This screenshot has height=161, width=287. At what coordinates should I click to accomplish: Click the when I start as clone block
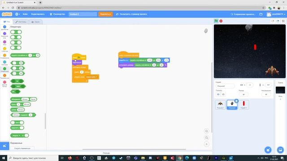(x=129, y=55)
